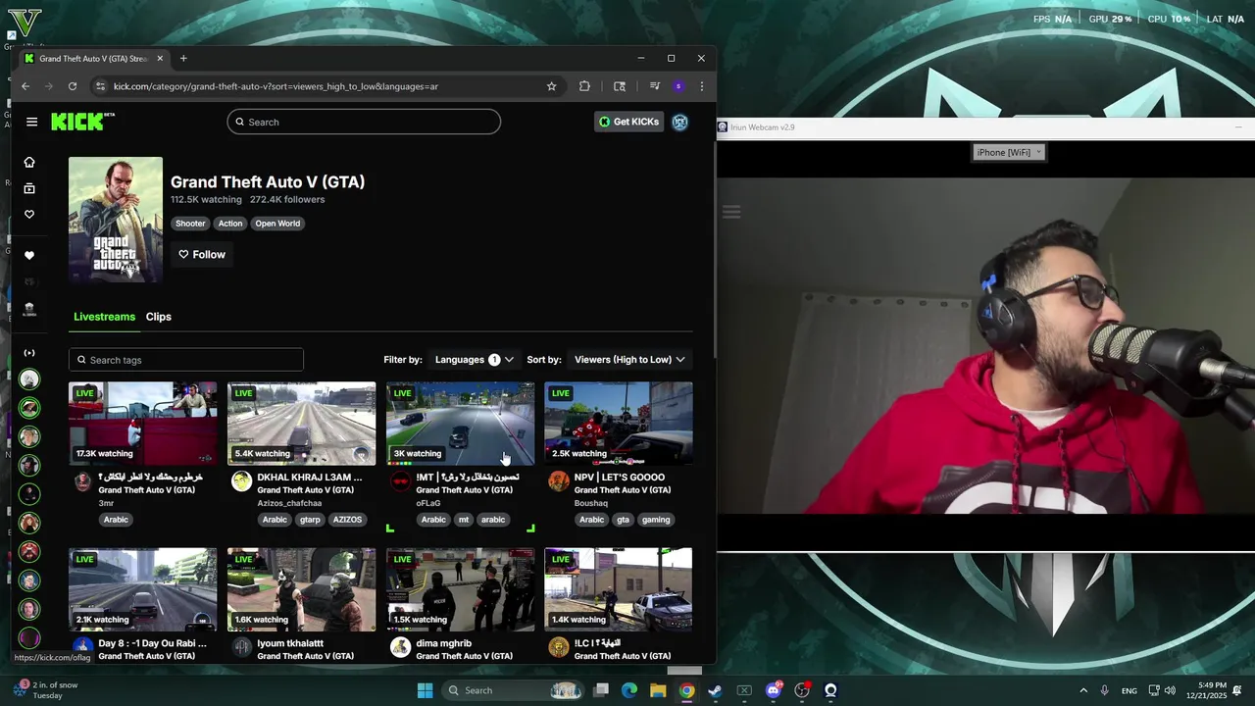Screen dimensions: 1255x706
Task: Click the Open World tag
Action: click(x=277, y=224)
